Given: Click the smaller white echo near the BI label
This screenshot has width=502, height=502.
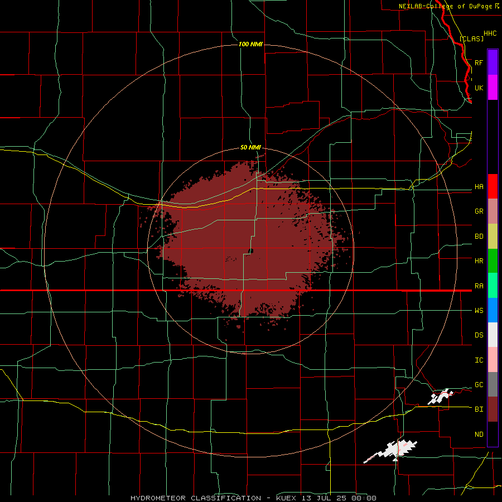Looking at the screenshot, I should click(x=441, y=397).
